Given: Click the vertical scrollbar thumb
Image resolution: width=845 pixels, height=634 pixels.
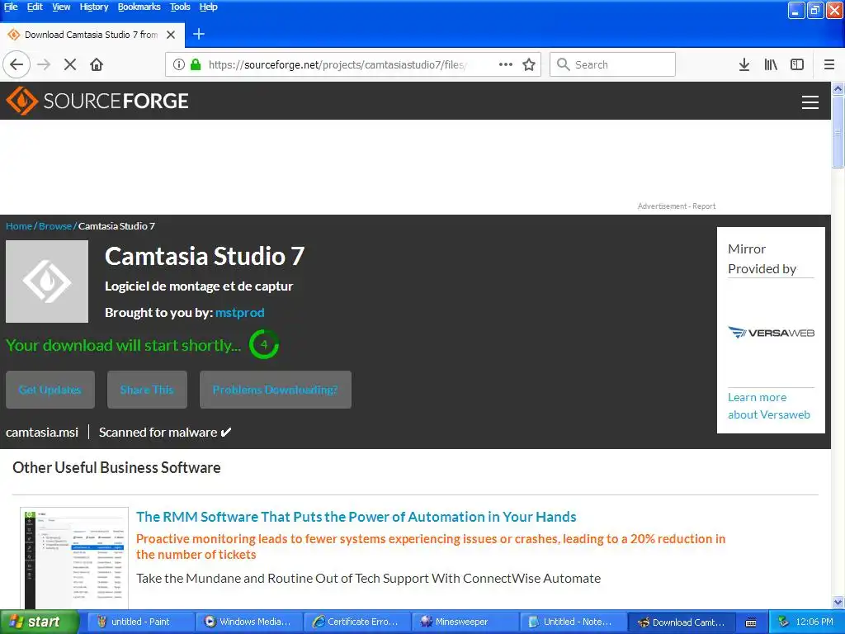Looking at the screenshot, I should click(838, 132).
